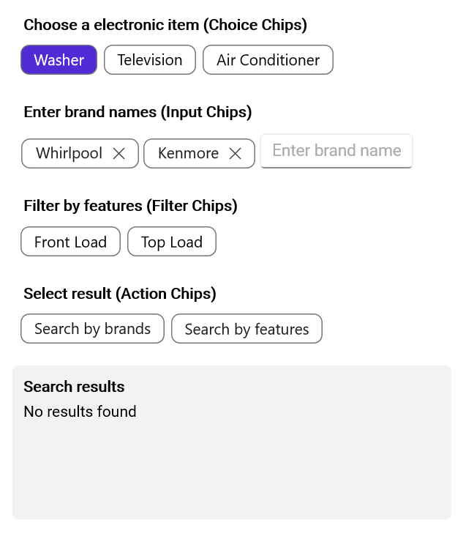Click the Search by brands chip
Viewport: 463px width, 534px height.
[x=92, y=329]
